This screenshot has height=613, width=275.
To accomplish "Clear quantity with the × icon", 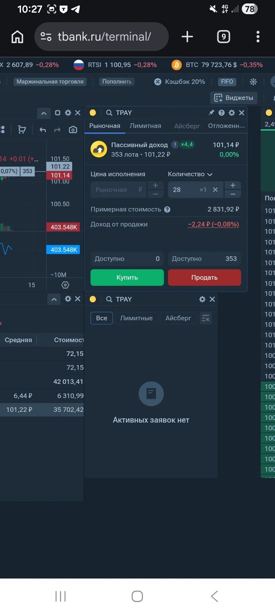I will pos(215,190).
